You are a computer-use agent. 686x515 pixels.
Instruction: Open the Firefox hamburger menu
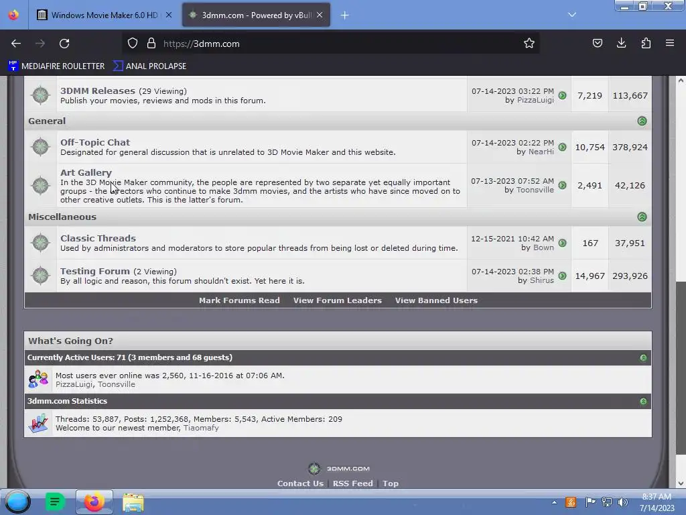point(670,44)
